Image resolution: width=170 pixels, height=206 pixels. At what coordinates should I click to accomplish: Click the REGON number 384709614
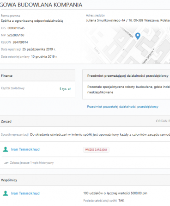pos(20,42)
